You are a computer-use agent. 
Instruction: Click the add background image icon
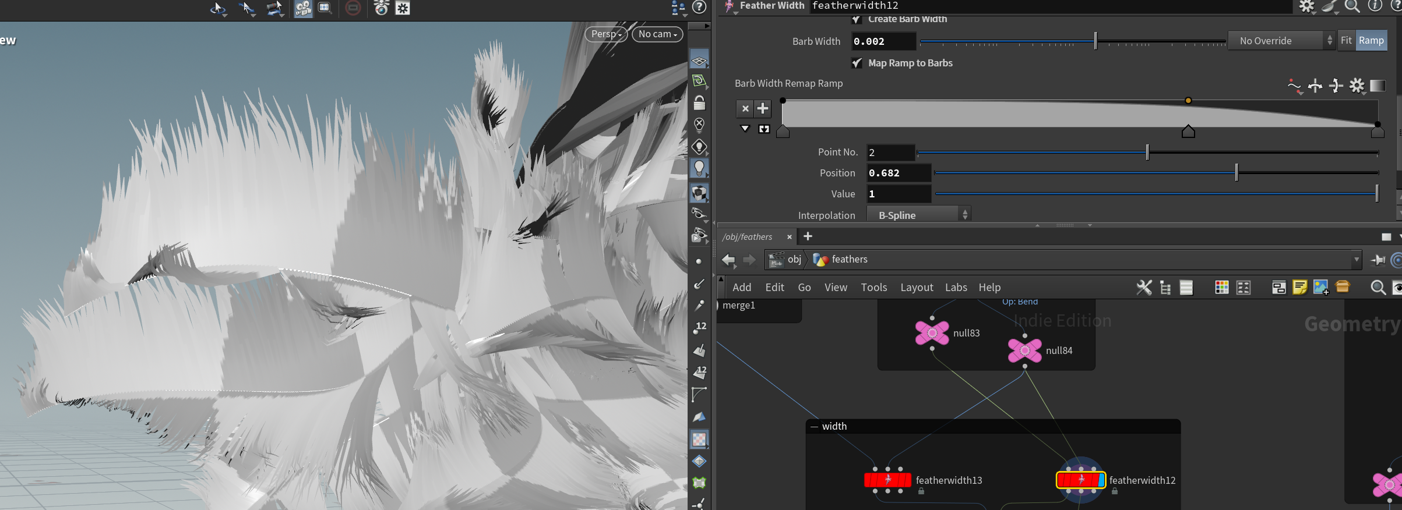click(x=1320, y=287)
